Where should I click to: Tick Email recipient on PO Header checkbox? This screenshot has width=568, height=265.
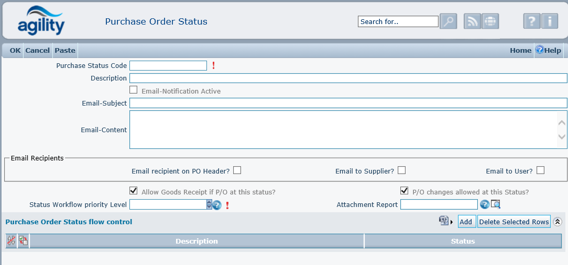(x=237, y=170)
